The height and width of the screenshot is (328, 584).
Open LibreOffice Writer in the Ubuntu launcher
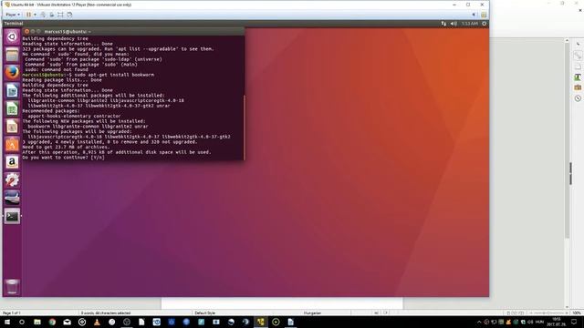click(x=12, y=91)
